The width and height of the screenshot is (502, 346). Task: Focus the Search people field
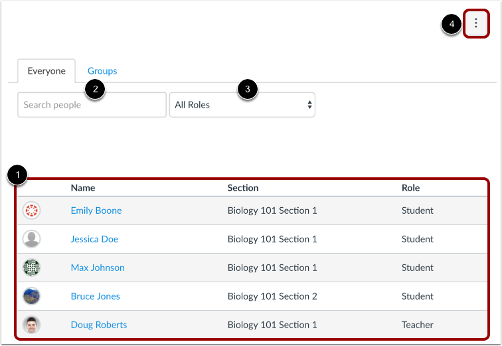click(x=92, y=105)
